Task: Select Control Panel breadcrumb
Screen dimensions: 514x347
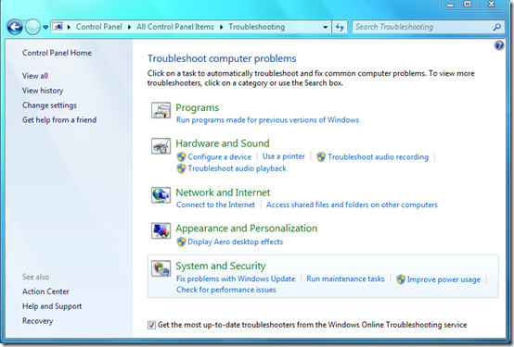Action: [98, 27]
